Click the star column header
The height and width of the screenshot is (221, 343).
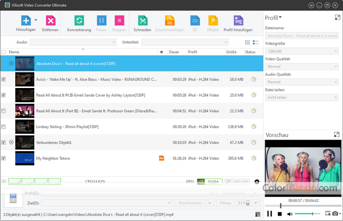point(162,52)
